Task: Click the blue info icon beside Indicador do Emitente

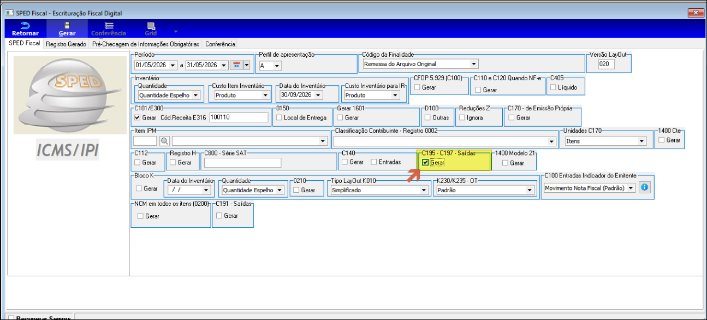Action: pyautogui.click(x=644, y=187)
